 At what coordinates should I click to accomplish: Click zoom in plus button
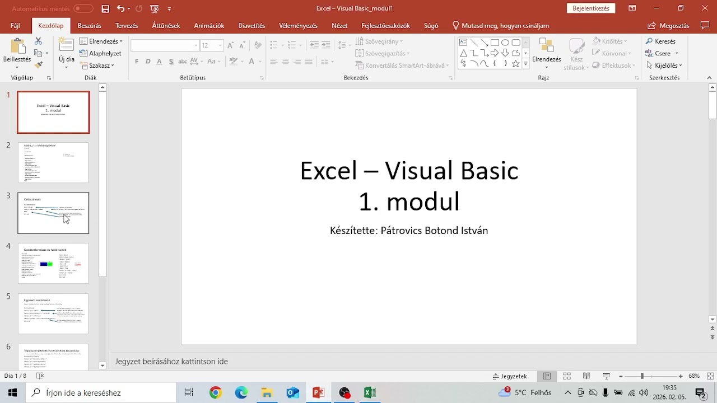coord(681,376)
